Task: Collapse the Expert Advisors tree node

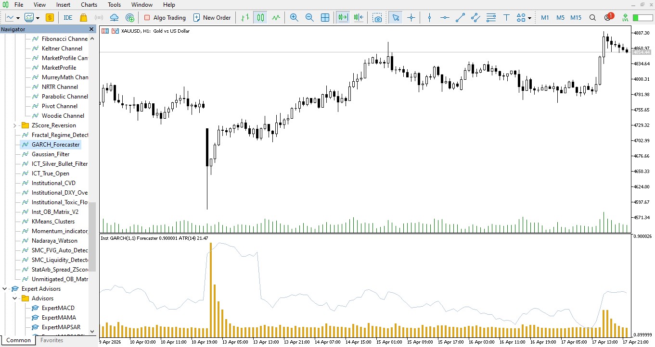Action: [x=5, y=289]
